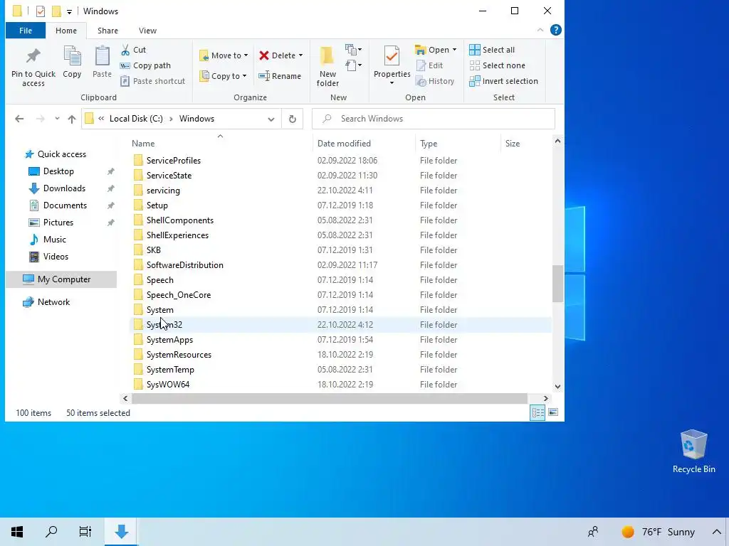Open Recycle Bin on desktop
The image size is (729, 546).
click(x=693, y=451)
